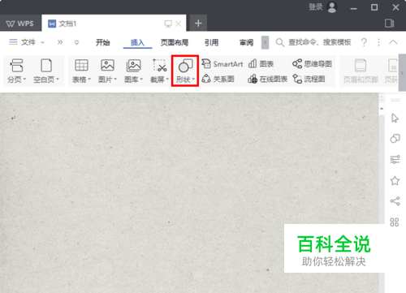Select the 文档1 document tab
Viewport: 406px width, 293px height.
[x=114, y=24]
